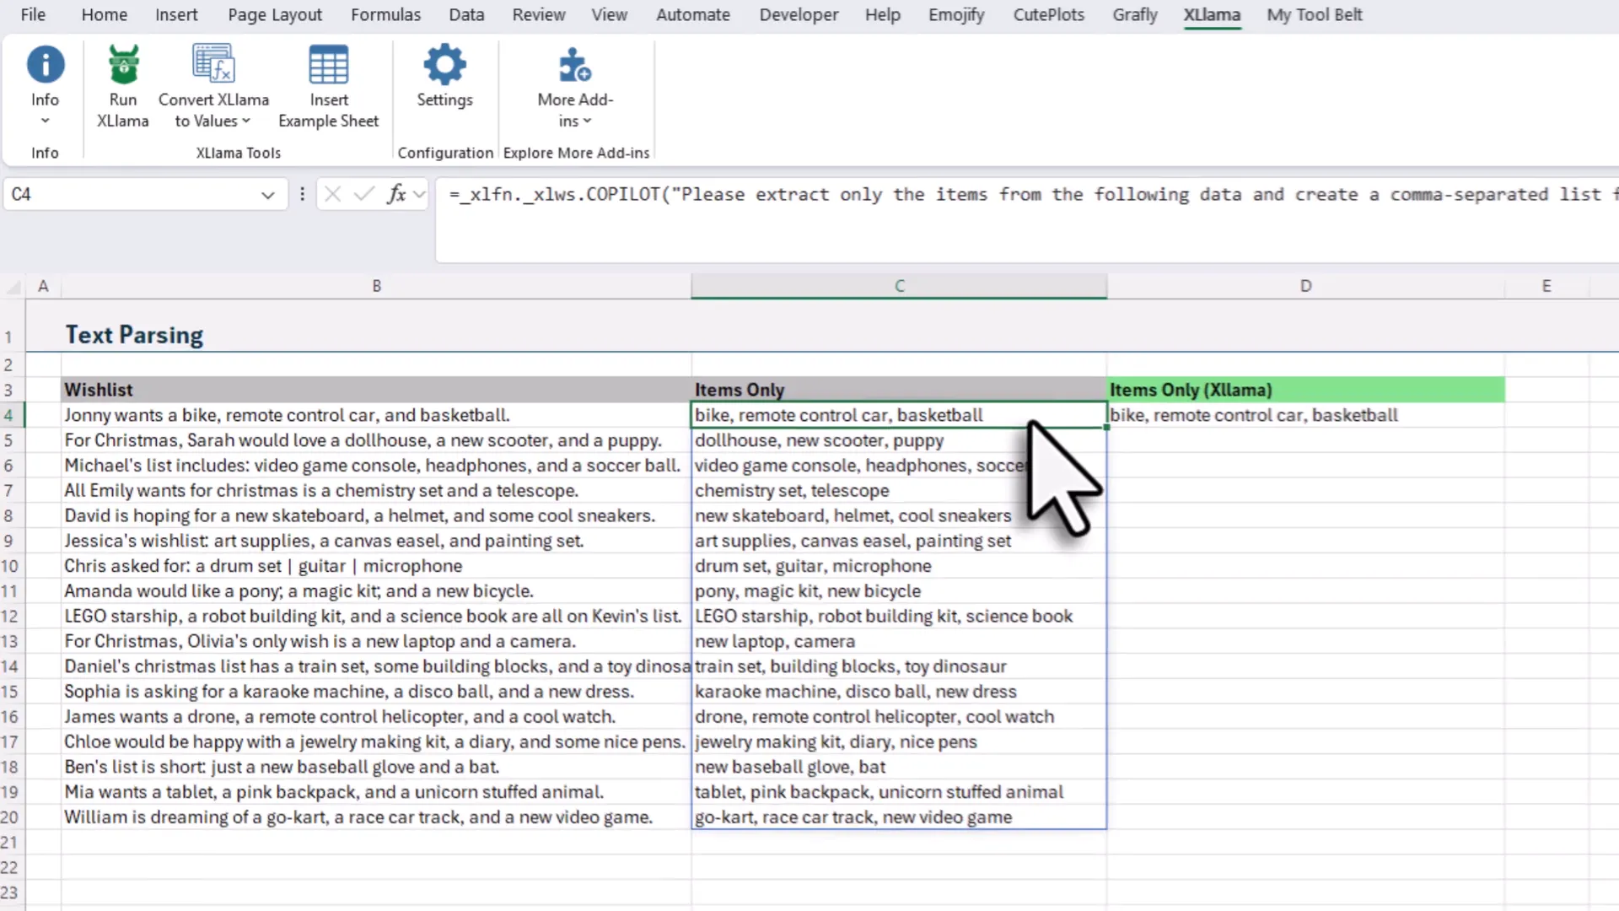Screen dimensions: 1619x911
Task: Confirm the formula with the checkmark icon
Action: [x=363, y=194]
